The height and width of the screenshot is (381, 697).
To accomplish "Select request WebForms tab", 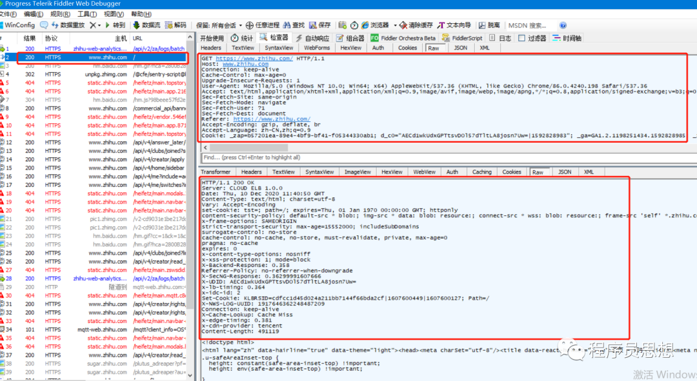I will [x=317, y=48].
